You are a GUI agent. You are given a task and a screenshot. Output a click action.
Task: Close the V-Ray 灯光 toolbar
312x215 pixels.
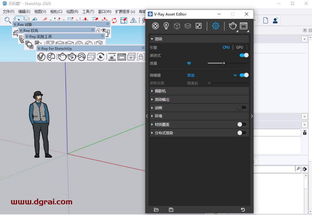coord(93,30)
